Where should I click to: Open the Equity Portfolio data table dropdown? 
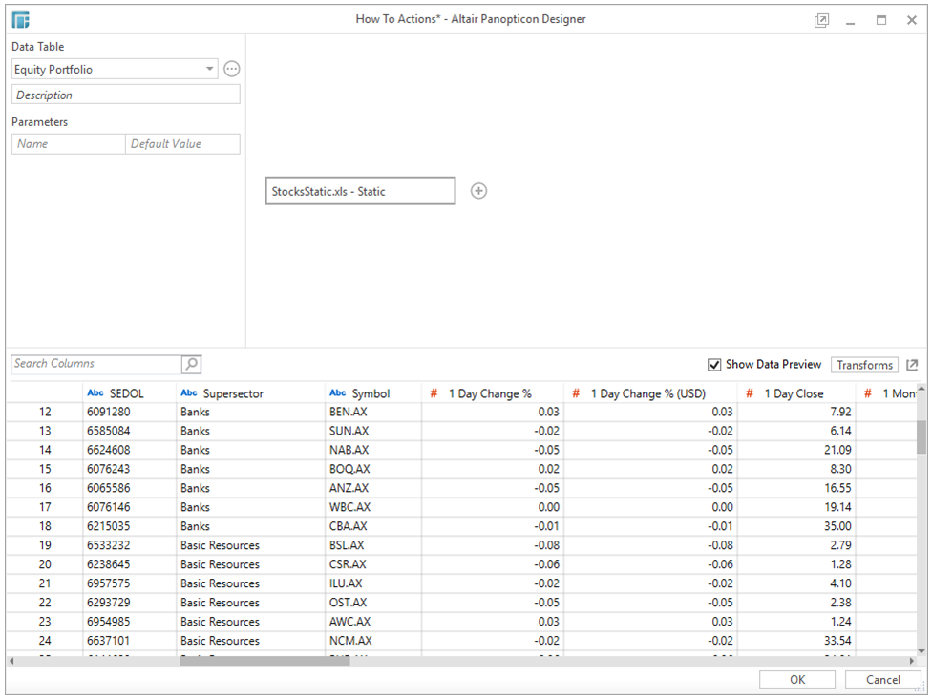(210, 69)
